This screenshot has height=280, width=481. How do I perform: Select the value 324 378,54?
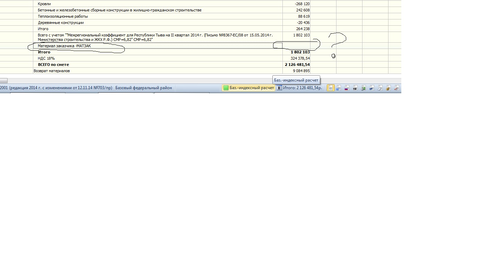(x=300, y=58)
